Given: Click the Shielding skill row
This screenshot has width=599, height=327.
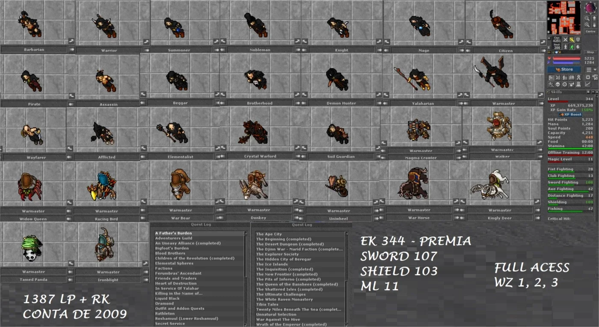Looking at the screenshot, I should click(570, 202).
